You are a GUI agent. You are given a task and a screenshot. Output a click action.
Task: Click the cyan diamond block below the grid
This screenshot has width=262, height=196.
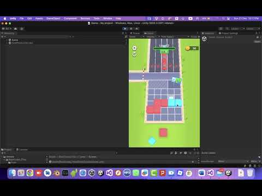point(152,141)
